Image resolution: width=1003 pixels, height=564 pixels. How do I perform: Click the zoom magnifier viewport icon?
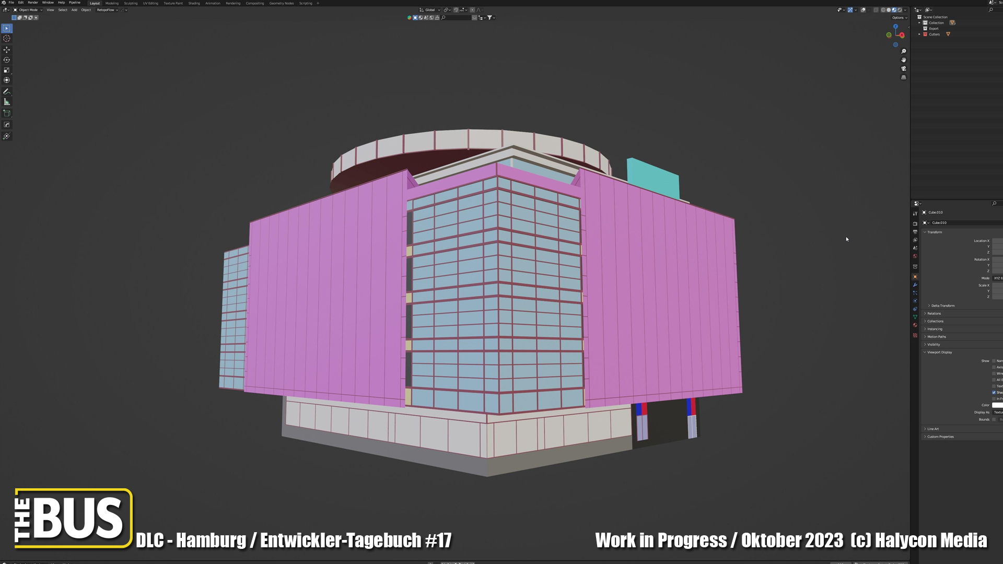(904, 51)
